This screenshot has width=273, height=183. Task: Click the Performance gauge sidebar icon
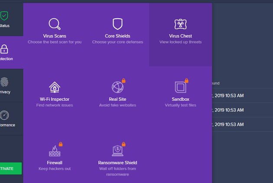(x=4, y=115)
